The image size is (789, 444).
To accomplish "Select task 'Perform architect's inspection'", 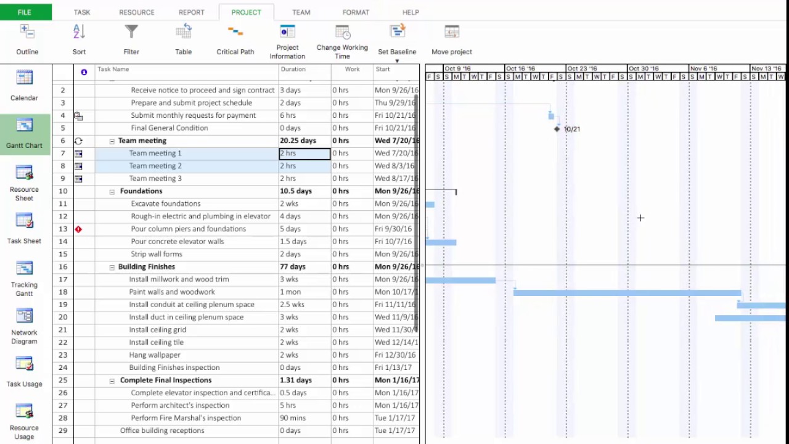I will [180, 406].
